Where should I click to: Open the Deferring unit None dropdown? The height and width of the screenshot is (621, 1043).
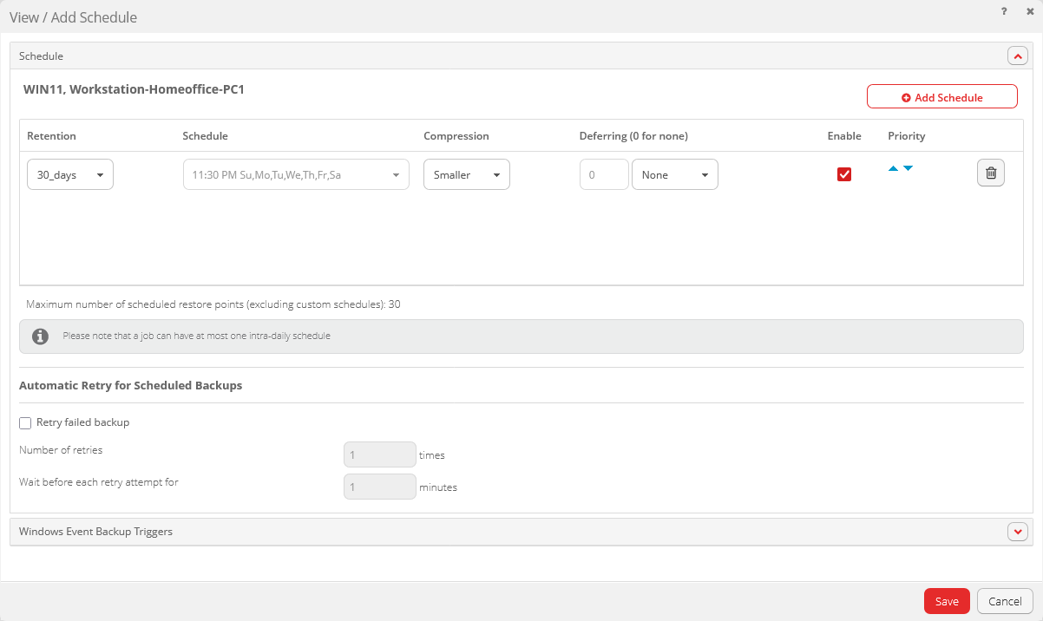[x=674, y=174]
